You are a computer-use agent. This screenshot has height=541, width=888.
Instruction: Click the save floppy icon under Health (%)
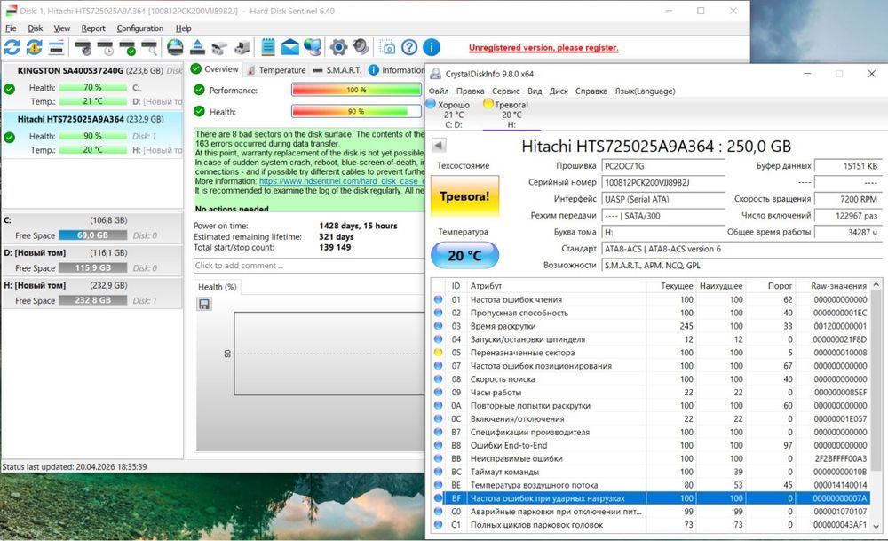point(204,305)
